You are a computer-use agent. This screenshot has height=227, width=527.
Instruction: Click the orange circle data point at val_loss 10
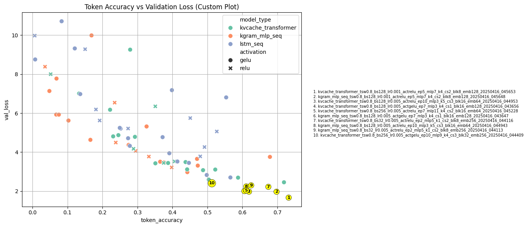(92, 35)
